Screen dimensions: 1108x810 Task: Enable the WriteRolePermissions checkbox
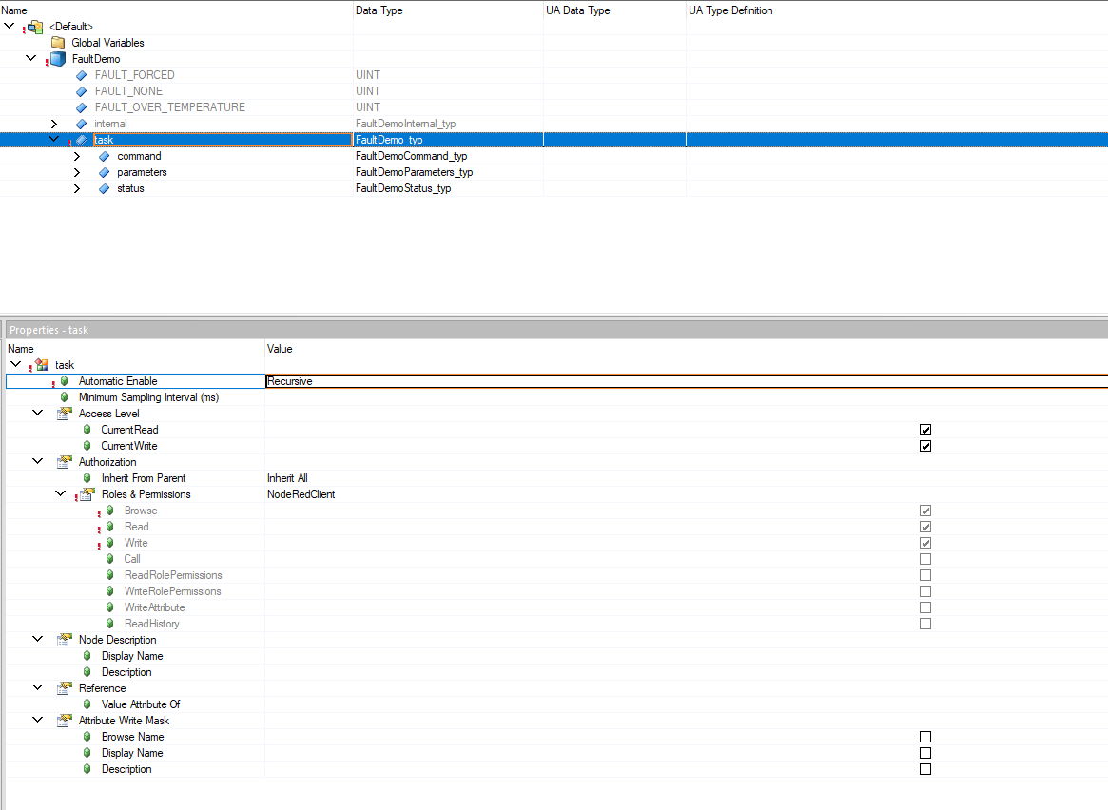[925, 591]
